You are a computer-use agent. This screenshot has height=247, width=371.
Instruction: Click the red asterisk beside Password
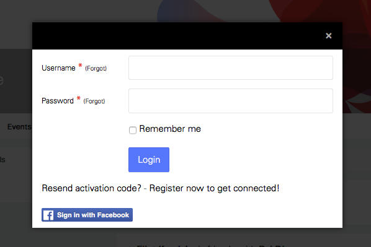tap(79, 98)
